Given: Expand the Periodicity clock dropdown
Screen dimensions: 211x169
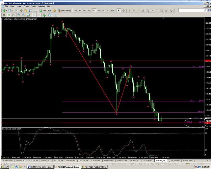Looking at the screenshot, I should [52, 15].
